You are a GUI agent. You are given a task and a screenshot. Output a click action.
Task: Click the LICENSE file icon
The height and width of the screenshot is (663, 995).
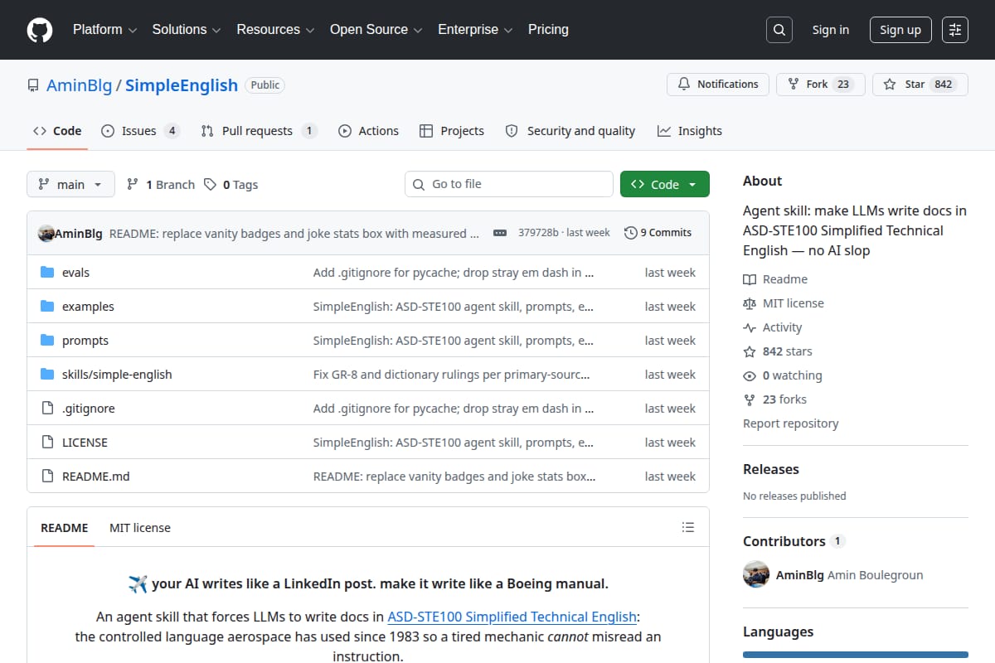(47, 442)
